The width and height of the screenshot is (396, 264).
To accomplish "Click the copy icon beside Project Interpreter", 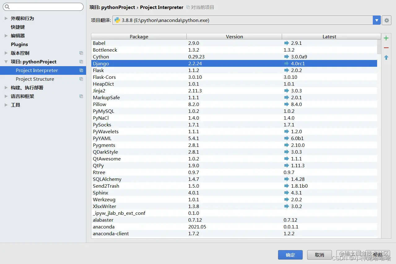I will click(81, 70).
